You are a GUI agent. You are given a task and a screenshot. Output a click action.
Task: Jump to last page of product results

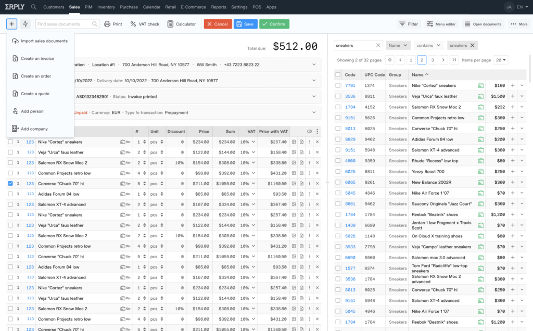tap(454, 60)
